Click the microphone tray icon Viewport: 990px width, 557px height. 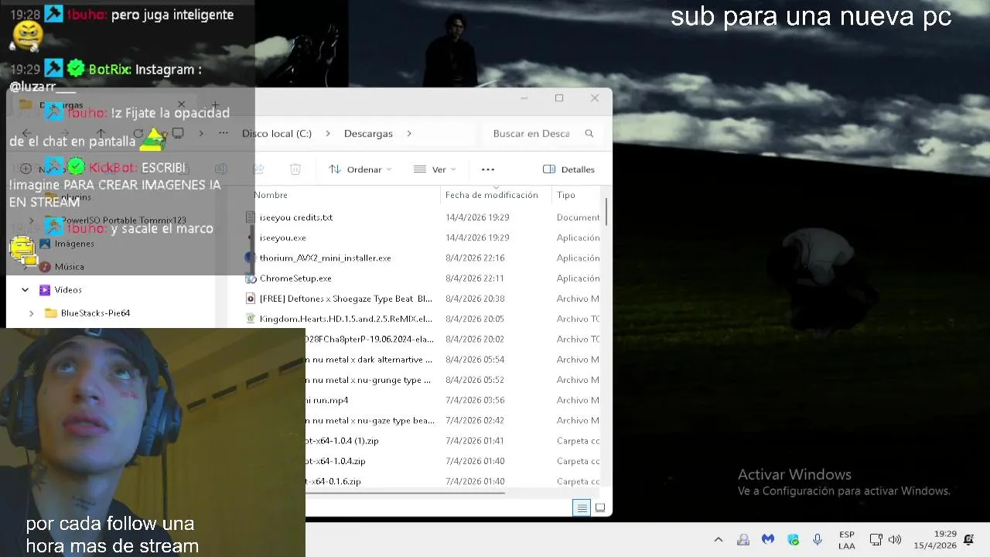point(818,539)
